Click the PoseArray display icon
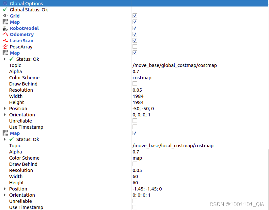 pyautogui.click(x=5, y=46)
